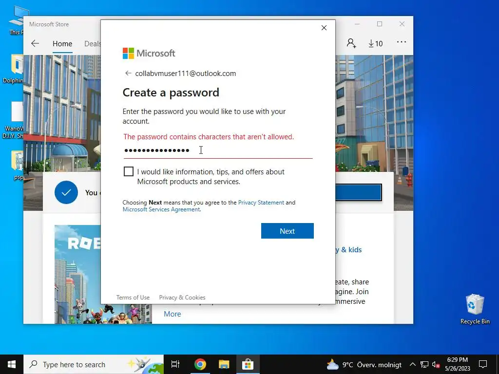499x374 pixels.
Task: Open Terms of Use in dialog footer
Action: [x=133, y=298]
